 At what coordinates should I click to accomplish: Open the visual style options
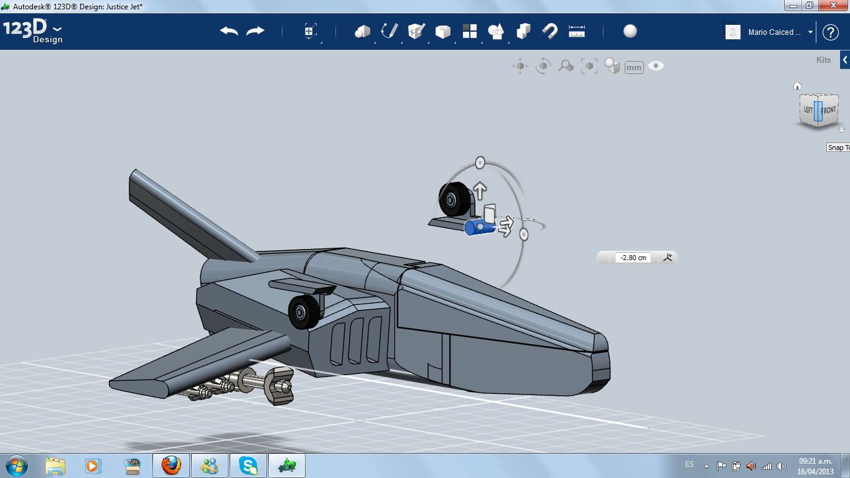click(612, 66)
